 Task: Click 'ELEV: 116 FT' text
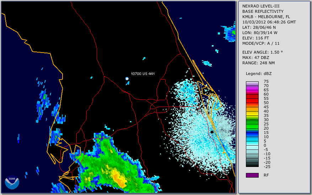[255, 38]
